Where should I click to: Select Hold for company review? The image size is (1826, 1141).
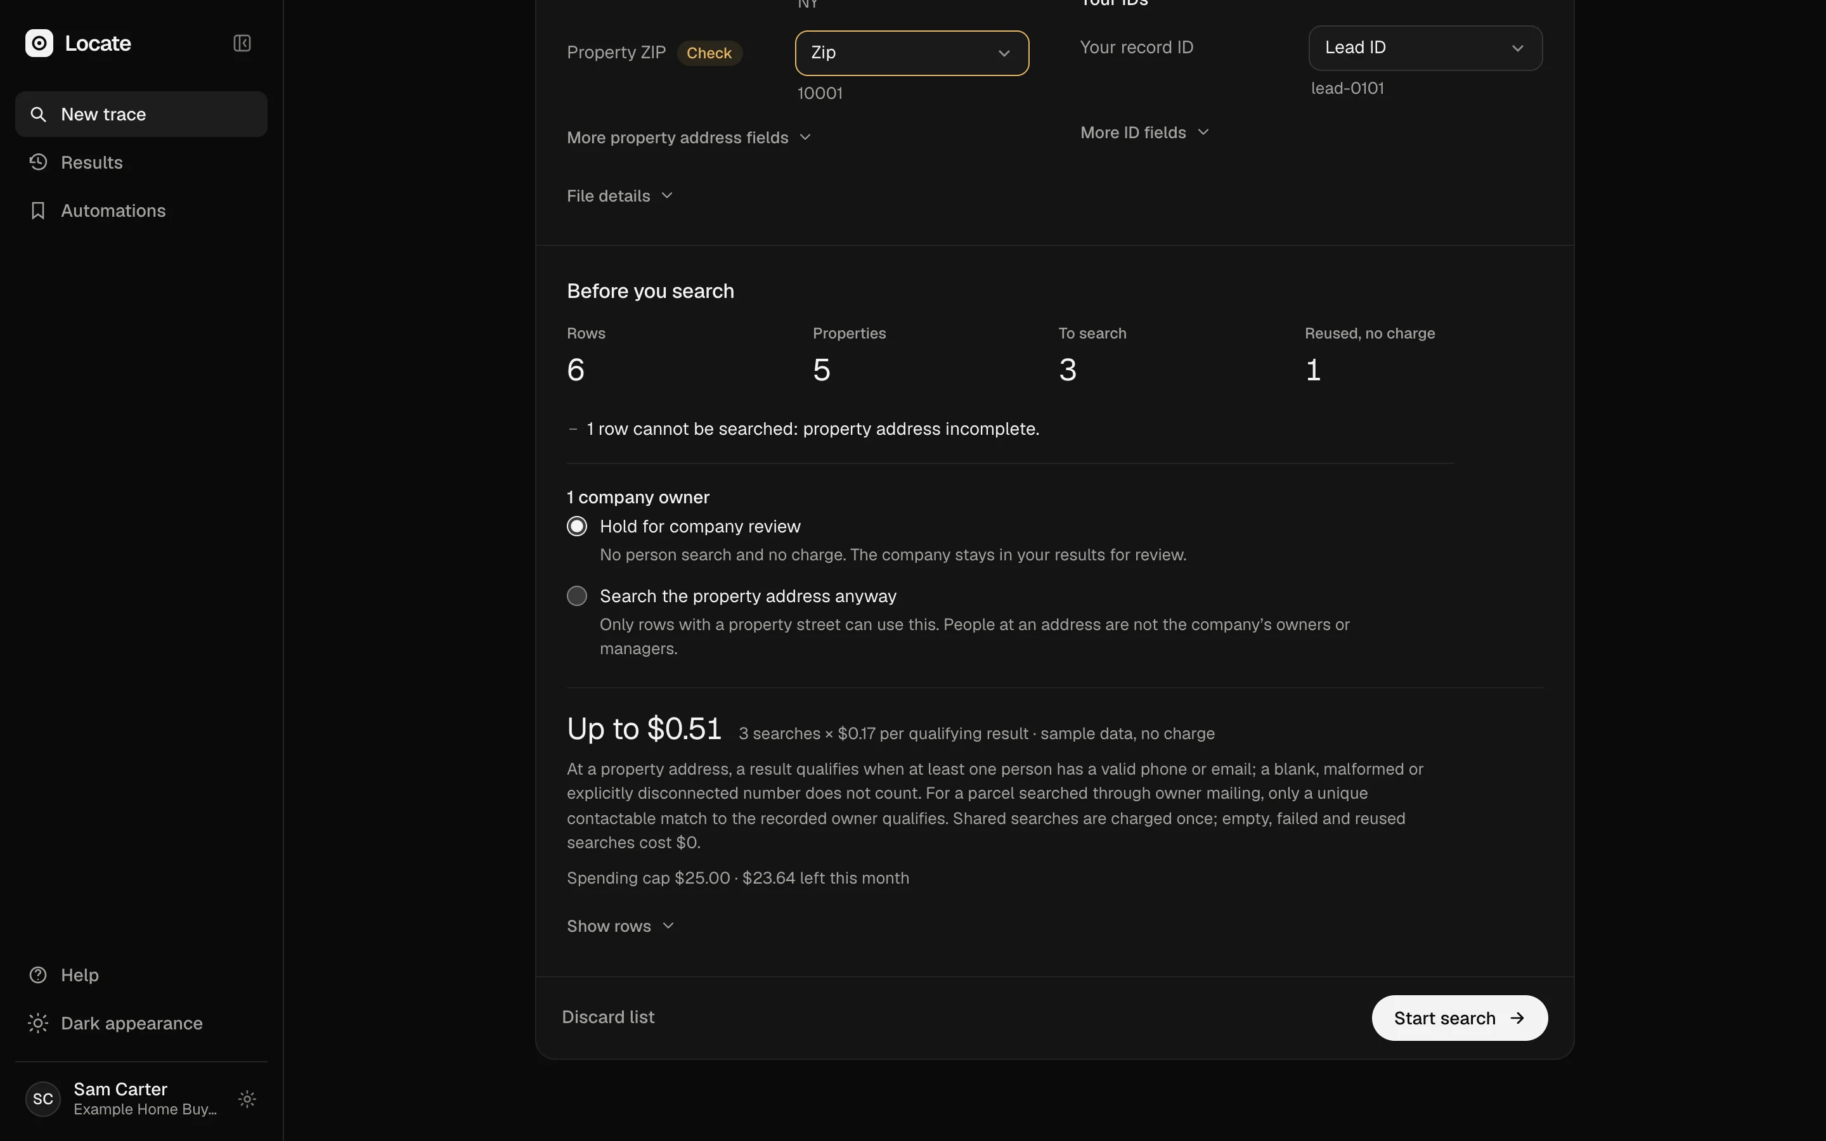pyautogui.click(x=577, y=526)
